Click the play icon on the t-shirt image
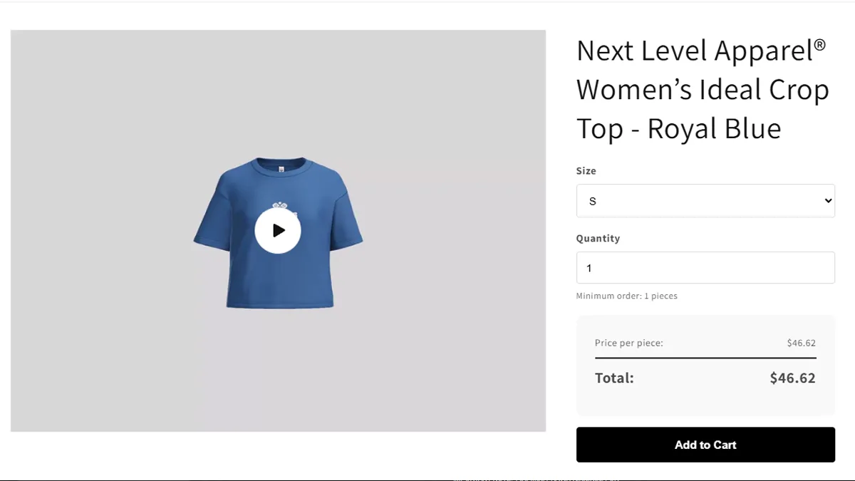Image resolution: width=855 pixels, height=481 pixels. tap(278, 230)
